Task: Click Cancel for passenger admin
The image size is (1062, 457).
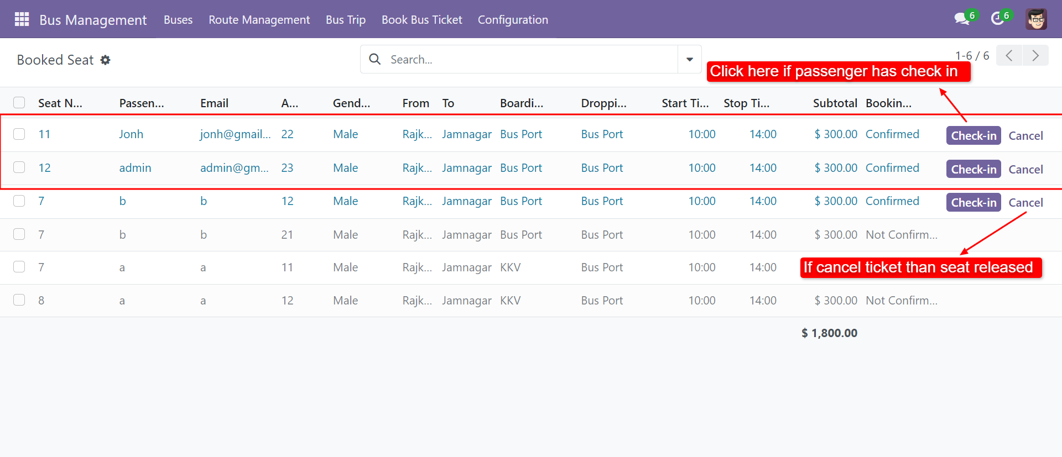Action: coord(1025,169)
